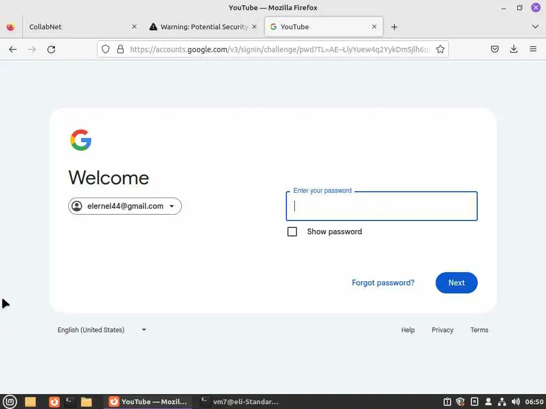This screenshot has height=409, width=546.
Task: Close the CollabNet tab
Action: pyautogui.click(x=134, y=27)
